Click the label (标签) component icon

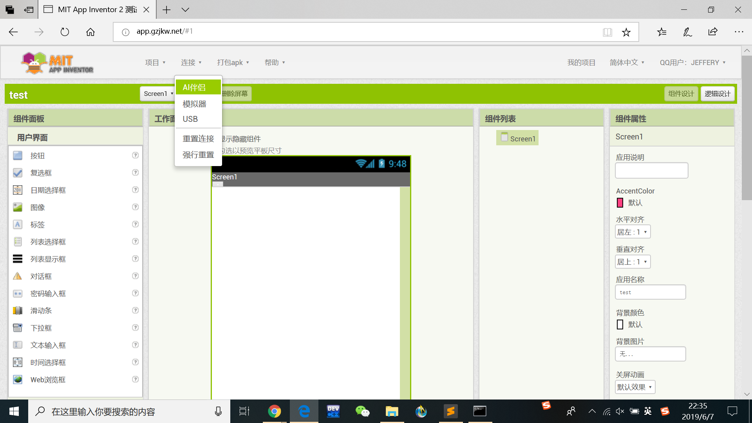click(18, 224)
